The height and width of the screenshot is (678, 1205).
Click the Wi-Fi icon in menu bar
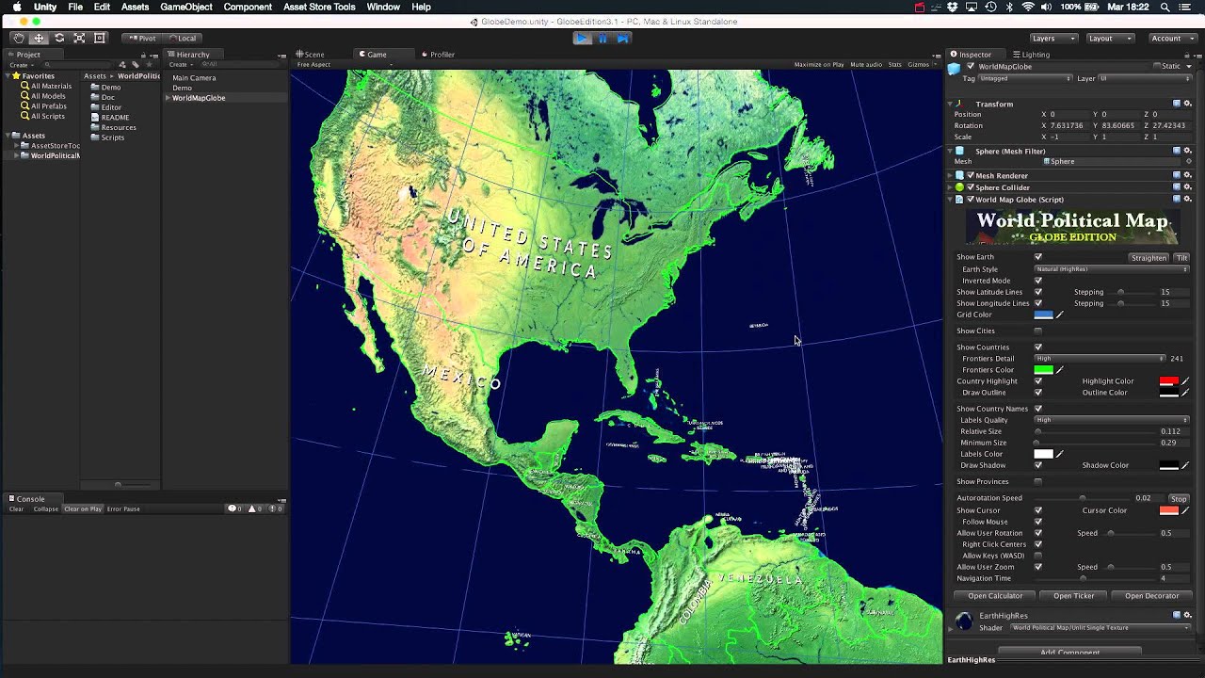tap(1028, 7)
